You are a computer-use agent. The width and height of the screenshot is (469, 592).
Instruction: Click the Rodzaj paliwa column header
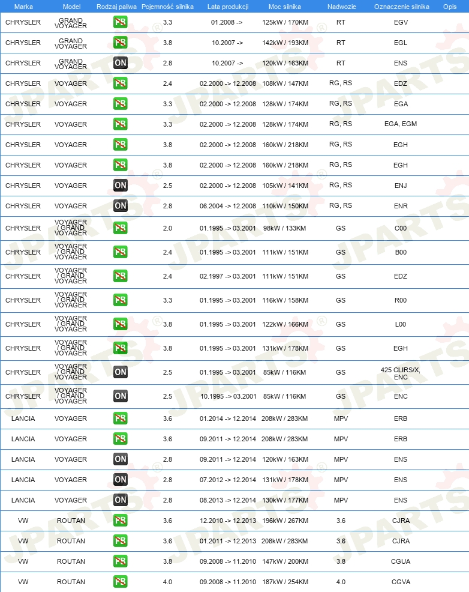116,7
